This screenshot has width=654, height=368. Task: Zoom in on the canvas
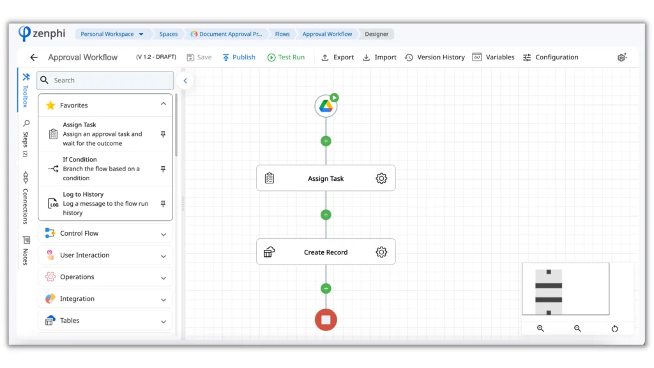540,328
